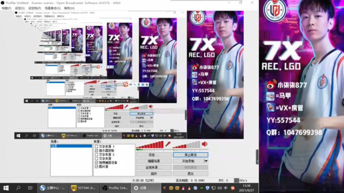Disable 图片源 source in main window
This screenshot has width=344, height=193.
point(96,166)
